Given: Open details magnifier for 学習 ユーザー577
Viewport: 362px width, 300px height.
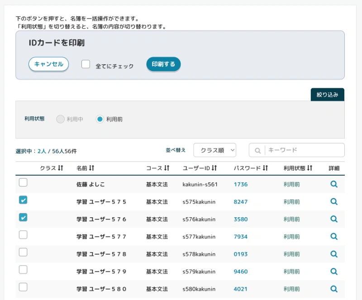Looking at the screenshot, I should 334,237.
